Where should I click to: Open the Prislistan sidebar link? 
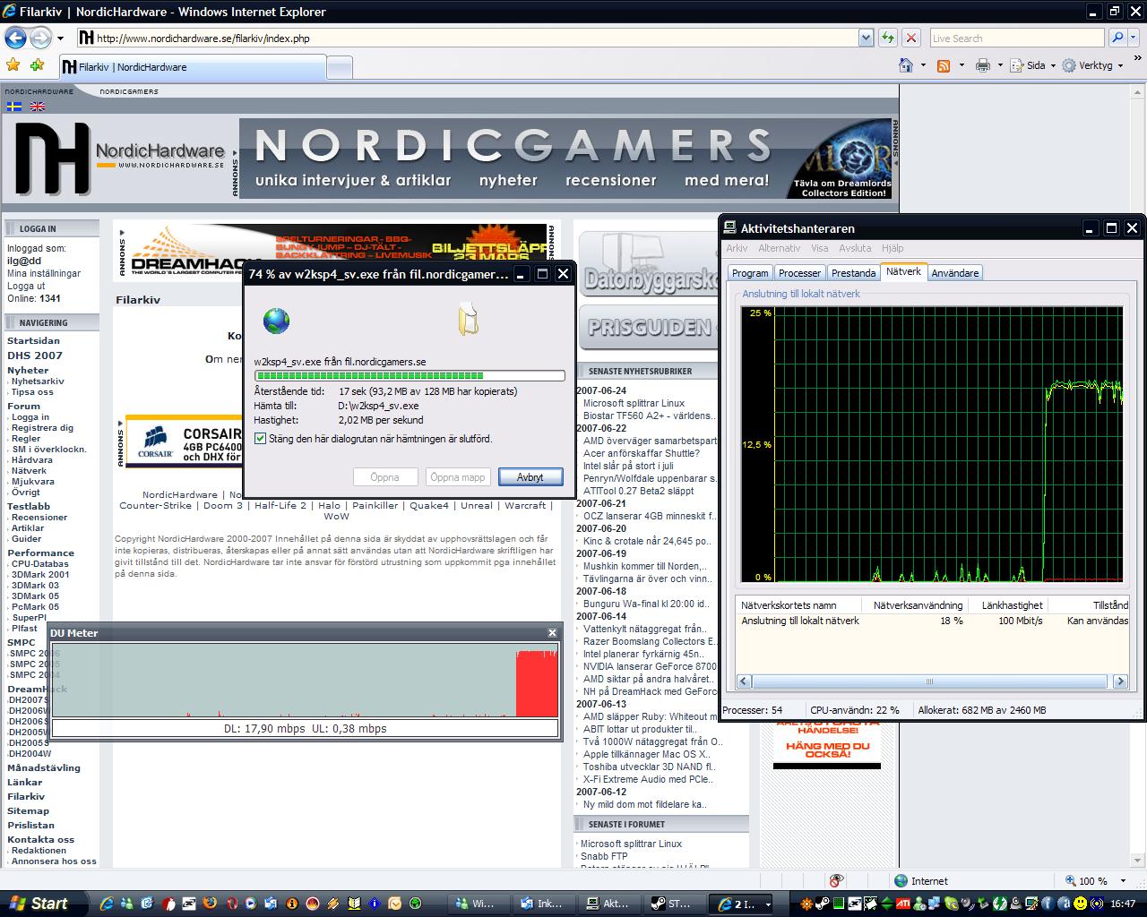(x=30, y=825)
